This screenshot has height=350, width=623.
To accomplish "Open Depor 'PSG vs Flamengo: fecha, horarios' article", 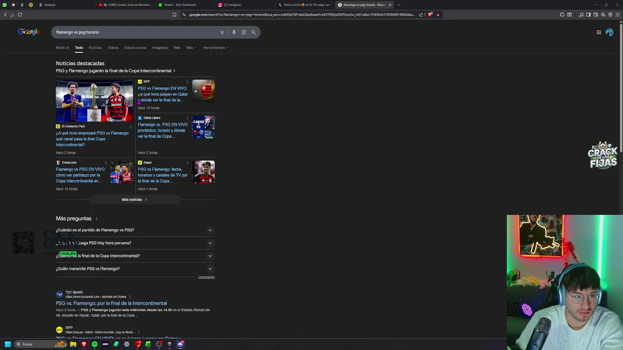I will (x=163, y=175).
